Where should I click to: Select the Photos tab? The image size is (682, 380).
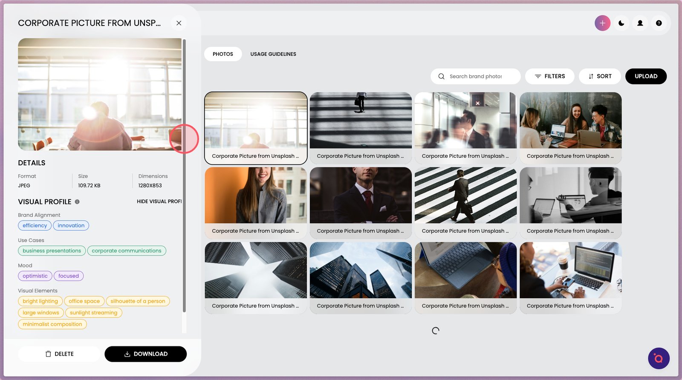click(x=223, y=54)
